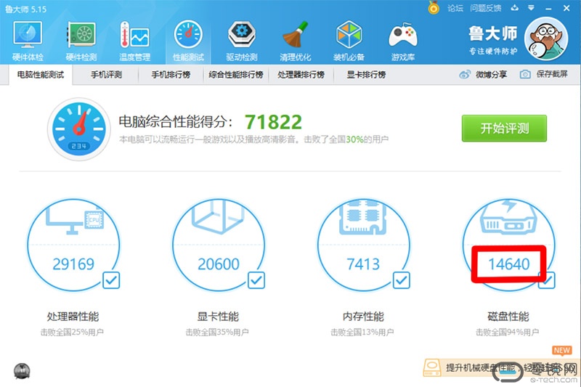Switch to 综合性能排行榜 tab
Viewport: 581px width, 387px height.
tap(236, 75)
